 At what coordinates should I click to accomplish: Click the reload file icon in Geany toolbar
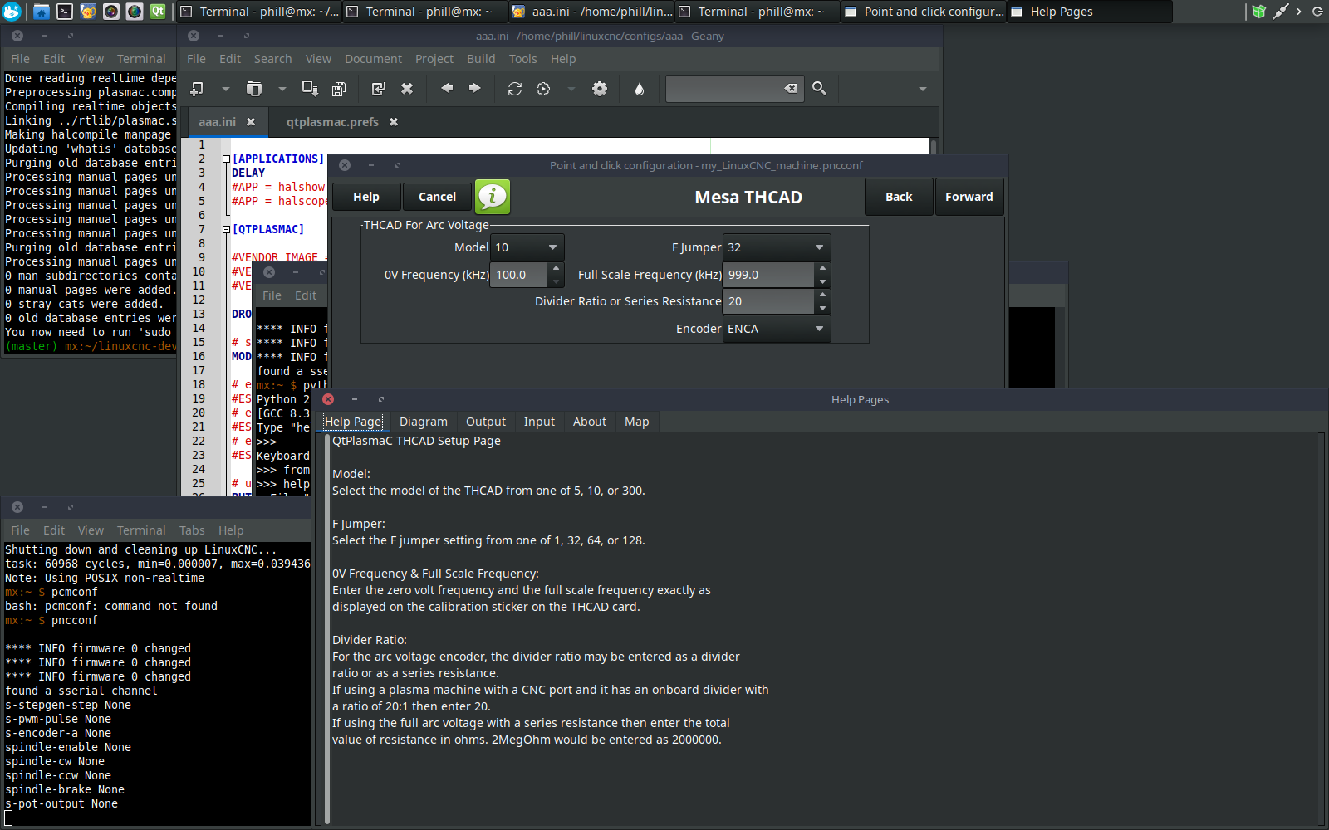[x=379, y=89]
